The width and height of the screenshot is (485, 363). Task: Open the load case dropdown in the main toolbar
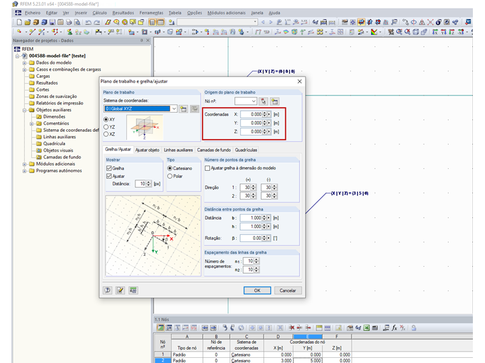pos(255,22)
